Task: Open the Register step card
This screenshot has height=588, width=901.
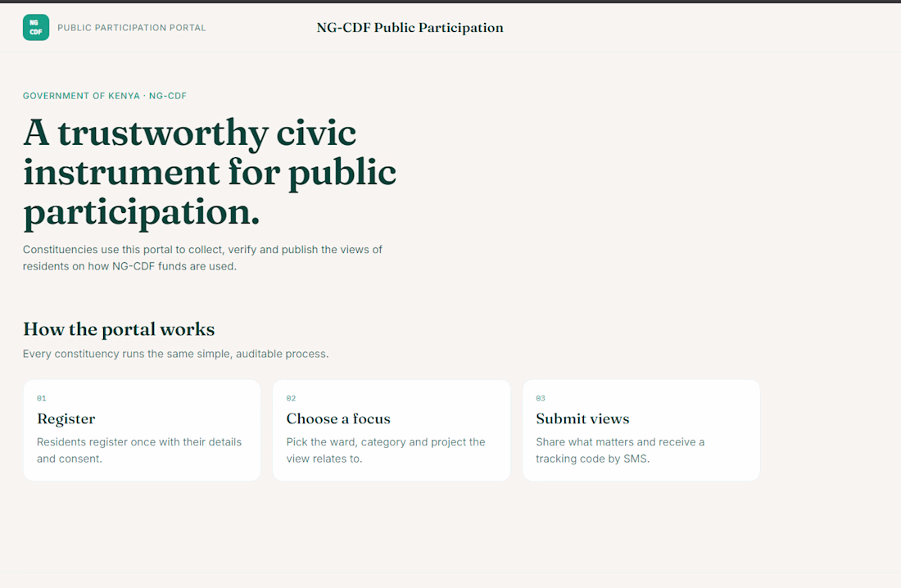Action: (x=142, y=430)
